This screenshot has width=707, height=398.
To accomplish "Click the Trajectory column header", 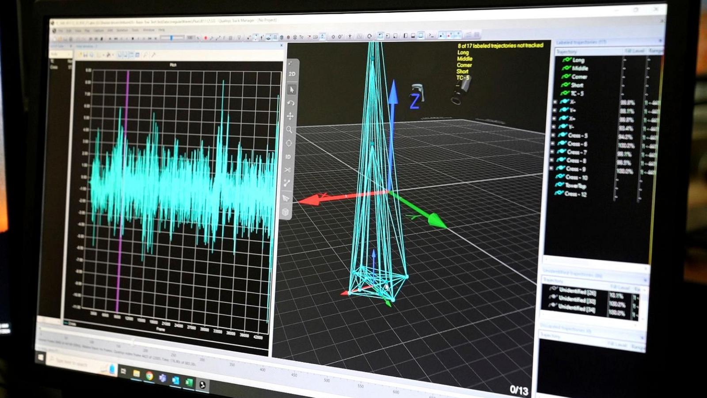I will click(567, 52).
